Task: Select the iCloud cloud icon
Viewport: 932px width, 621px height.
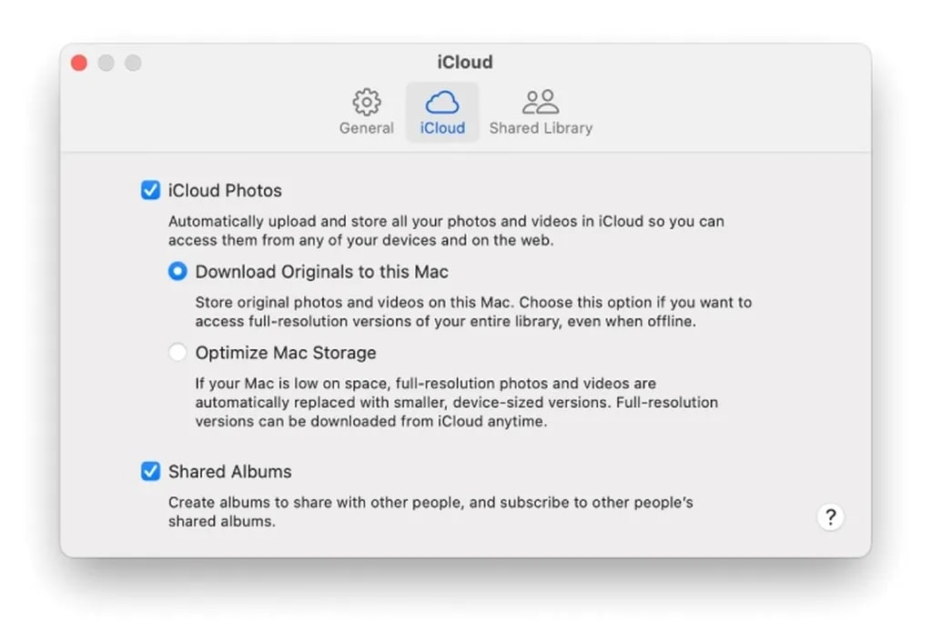Action: coord(442,101)
